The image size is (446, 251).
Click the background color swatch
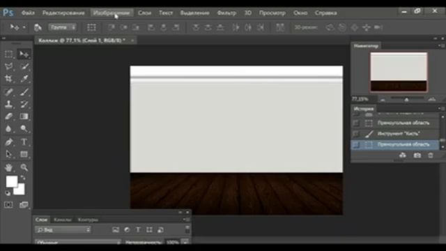20,190
